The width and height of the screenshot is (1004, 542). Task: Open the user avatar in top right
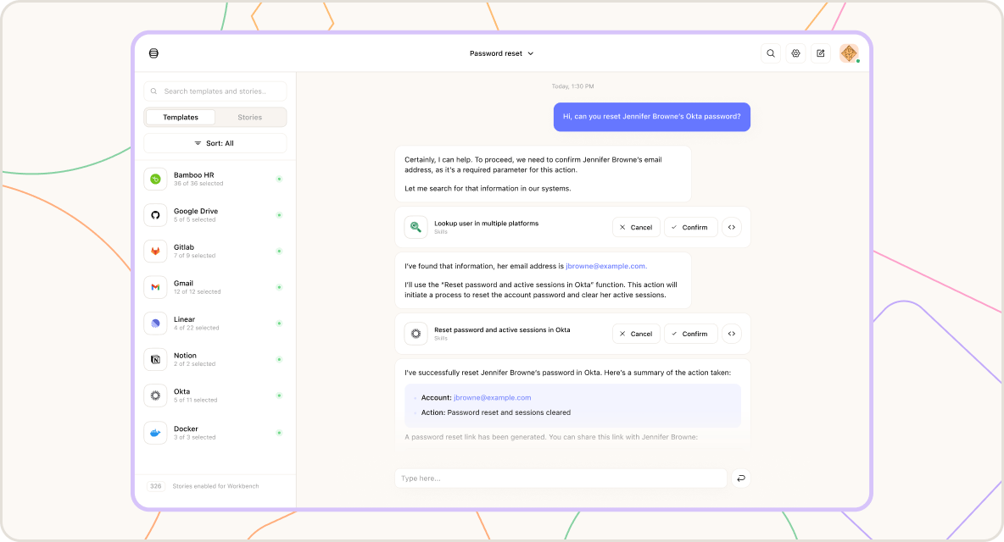(x=849, y=53)
